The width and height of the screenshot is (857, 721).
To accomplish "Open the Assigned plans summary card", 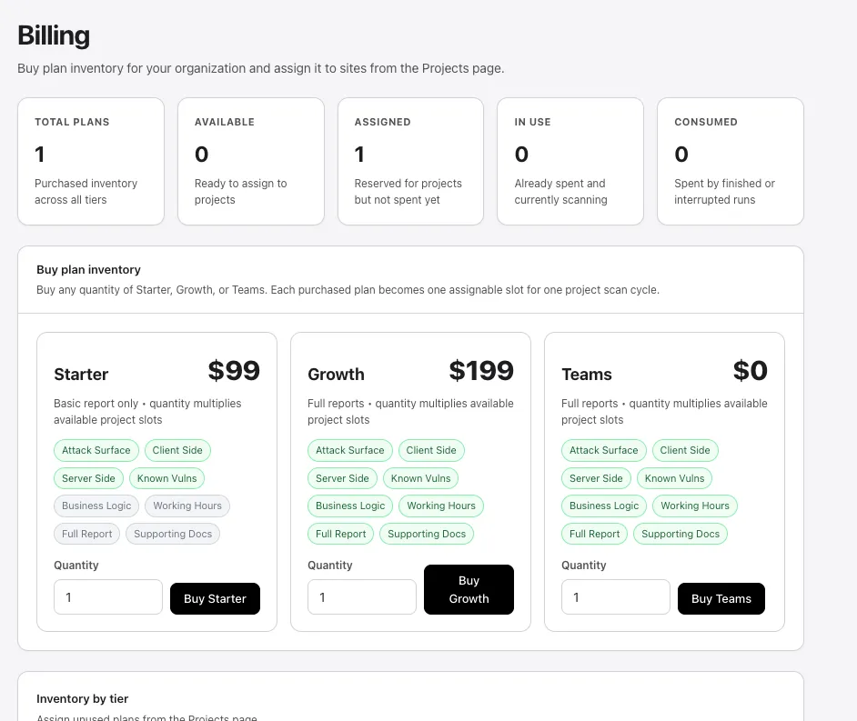I will point(411,161).
